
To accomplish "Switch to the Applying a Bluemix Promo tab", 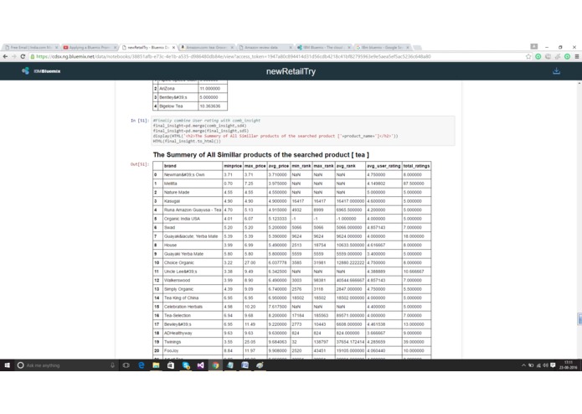I will click(x=89, y=48).
